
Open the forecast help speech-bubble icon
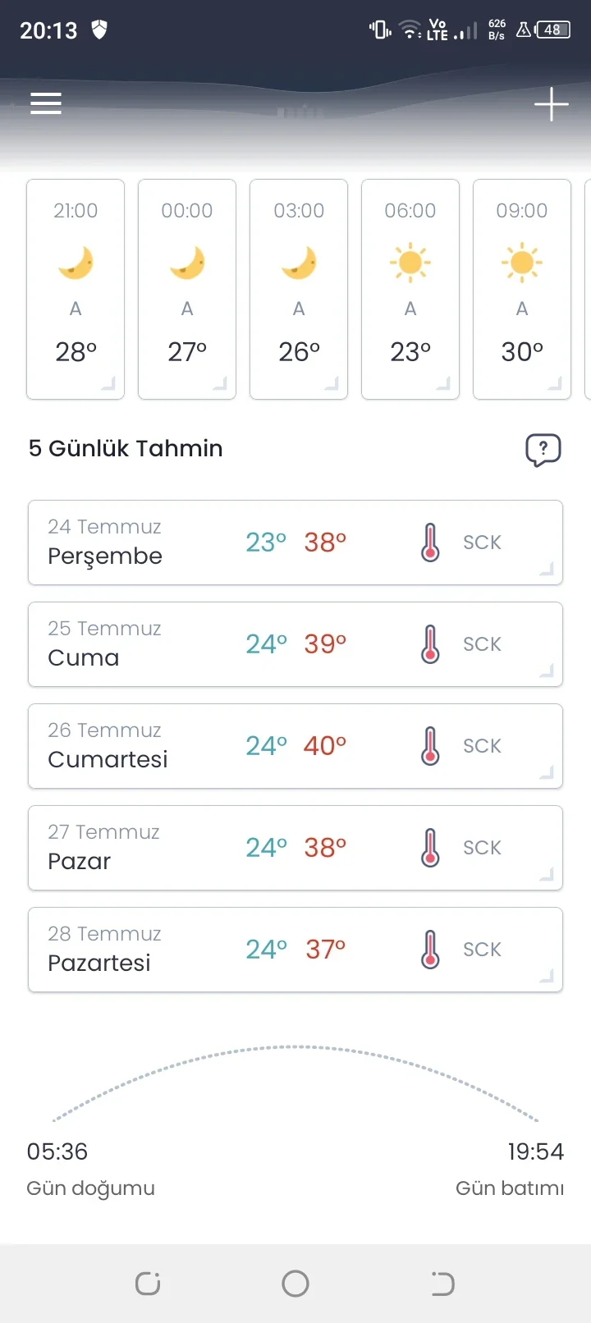543,450
